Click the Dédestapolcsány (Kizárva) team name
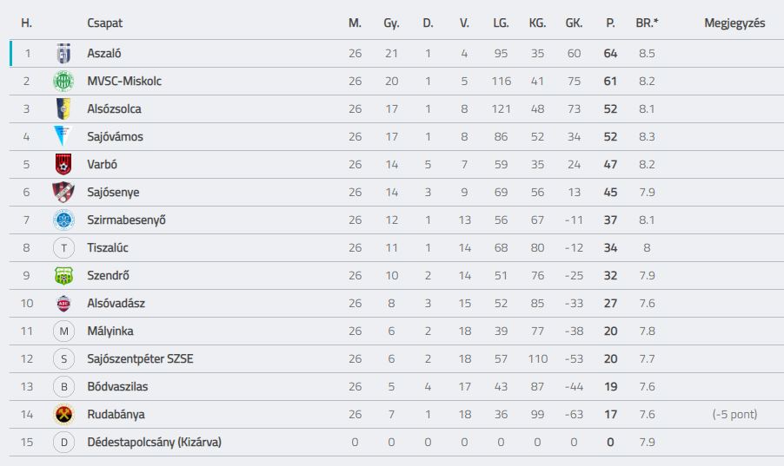This screenshot has width=784, height=466. (x=154, y=442)
